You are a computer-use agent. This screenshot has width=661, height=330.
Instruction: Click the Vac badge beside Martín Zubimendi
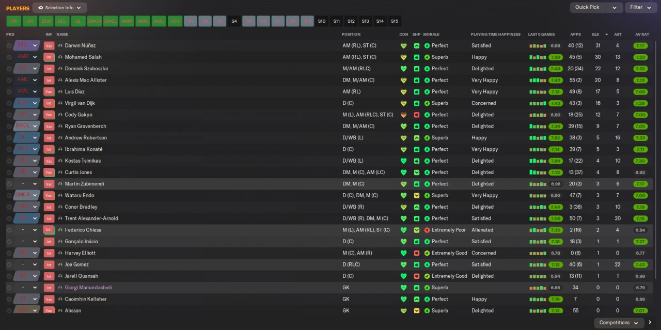49,184
